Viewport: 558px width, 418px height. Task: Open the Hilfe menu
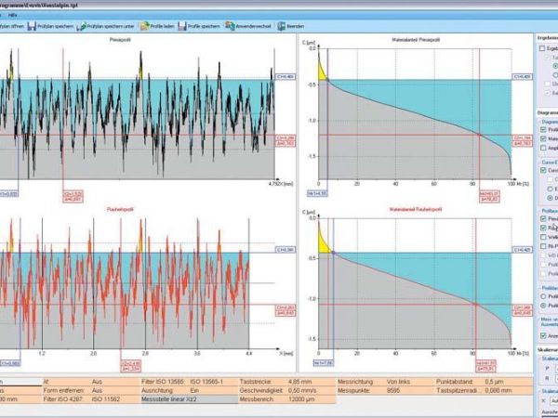(x=12, y=15)
